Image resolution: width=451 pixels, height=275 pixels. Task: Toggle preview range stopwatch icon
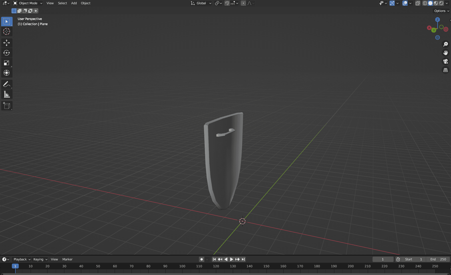tap(398, 259)
